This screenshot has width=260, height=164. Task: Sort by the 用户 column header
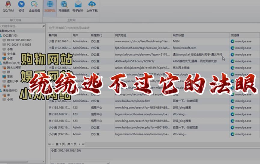(81, 35)
